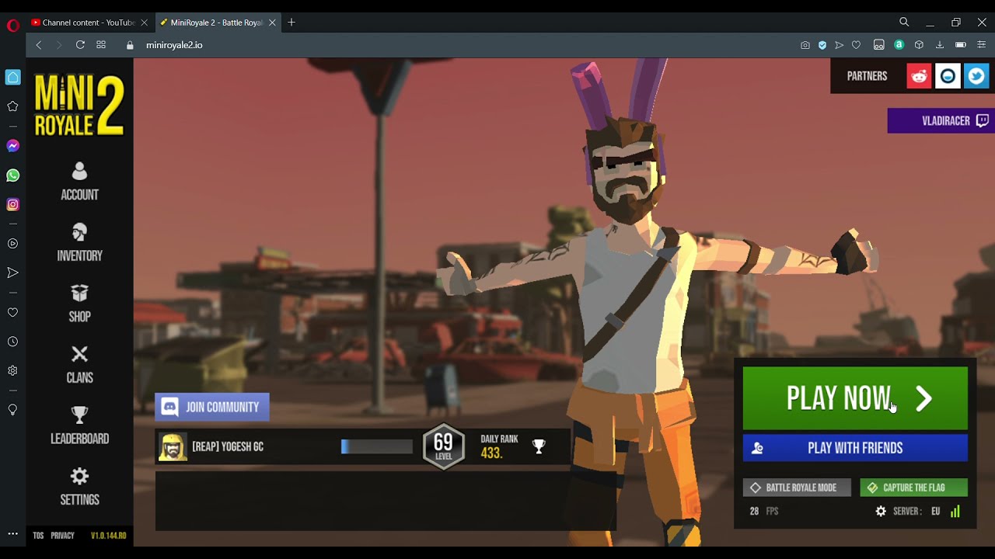Image resolution: width=995 pixels, height=559 pixels.
Task: Click the address bar URL miniroyale2.io
Action: [x=174, y=45]
